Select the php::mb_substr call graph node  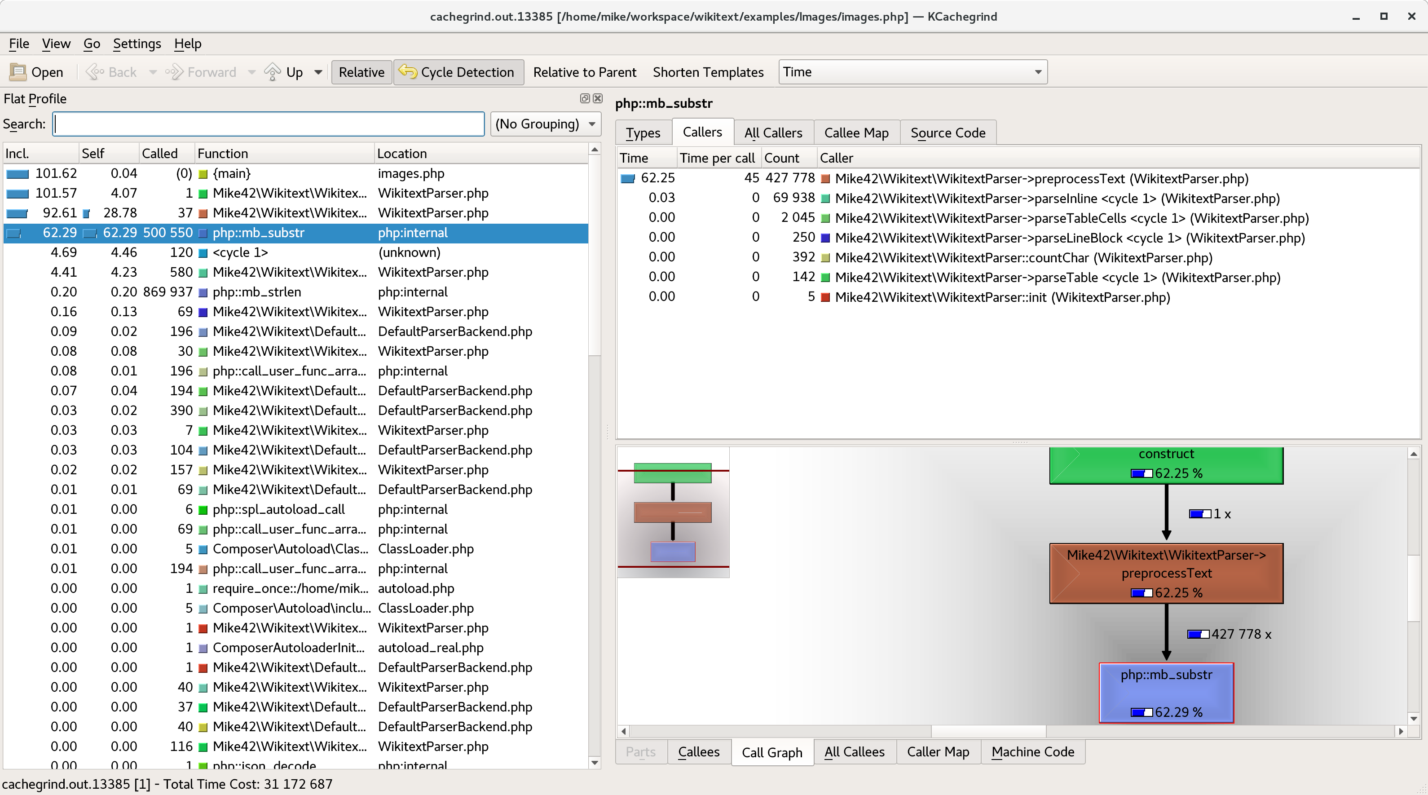1166,693
